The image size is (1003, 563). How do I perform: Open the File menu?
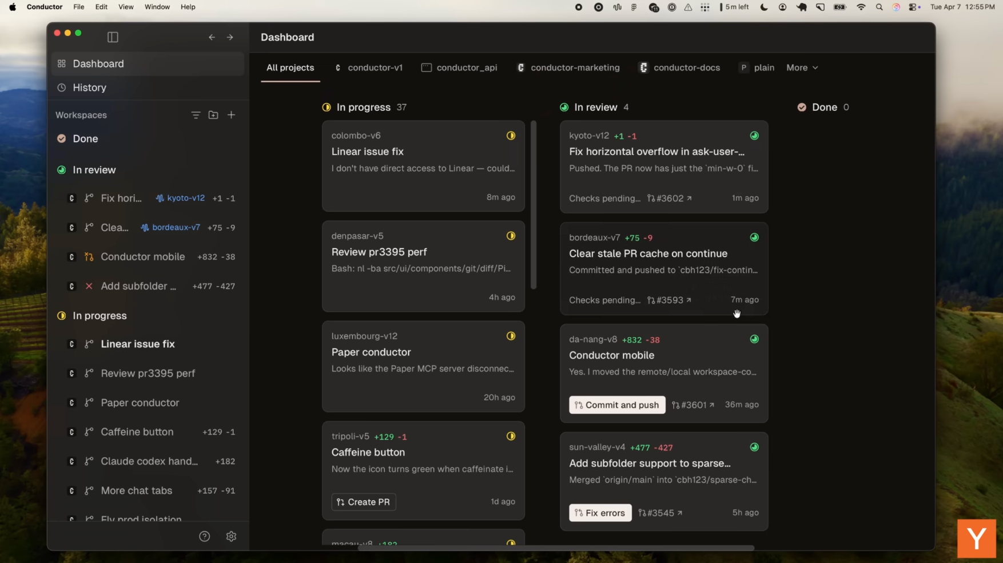coord(79,7)
